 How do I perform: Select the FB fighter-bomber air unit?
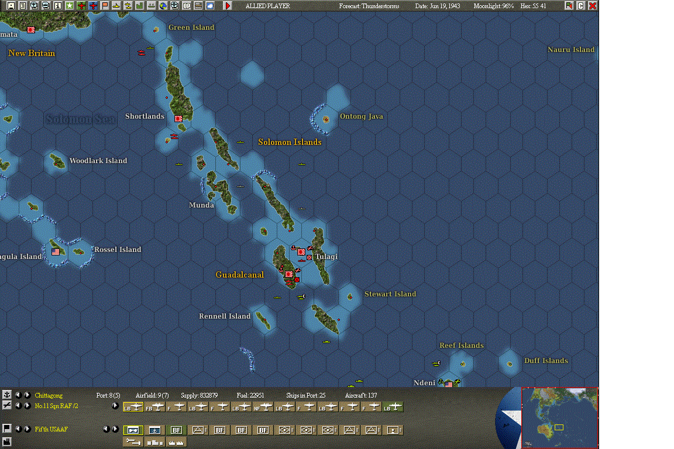tap(154, 407)
